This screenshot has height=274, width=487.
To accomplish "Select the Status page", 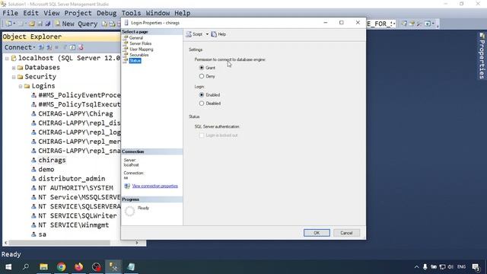I will (x=135, y=61).
